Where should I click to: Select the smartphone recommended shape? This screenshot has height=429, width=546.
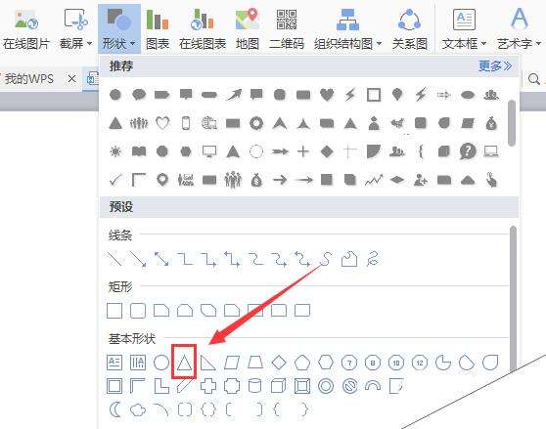coord(186,123)
